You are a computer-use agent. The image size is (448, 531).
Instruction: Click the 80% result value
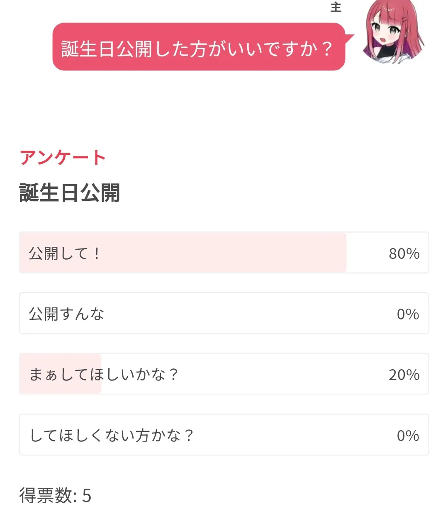(404, 253)
